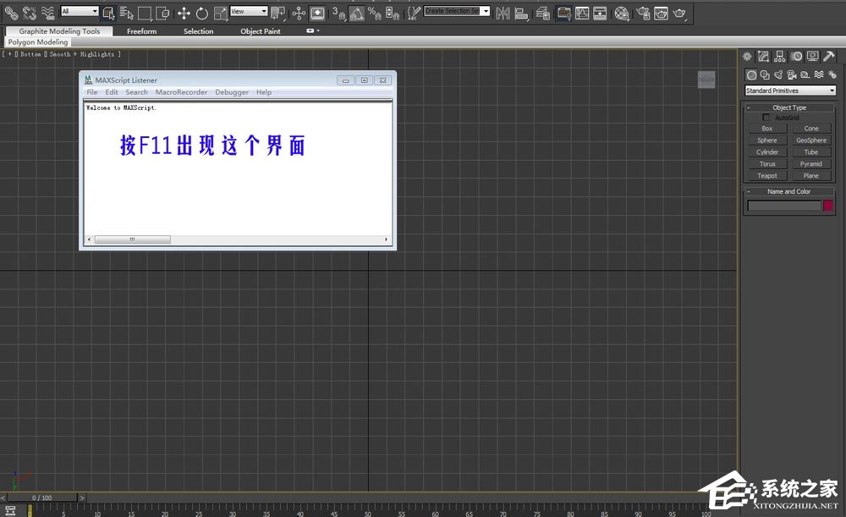This screenshot has width=846, height=517.
Task: Enable the AutoGrid checkbox
Action: 766,117
